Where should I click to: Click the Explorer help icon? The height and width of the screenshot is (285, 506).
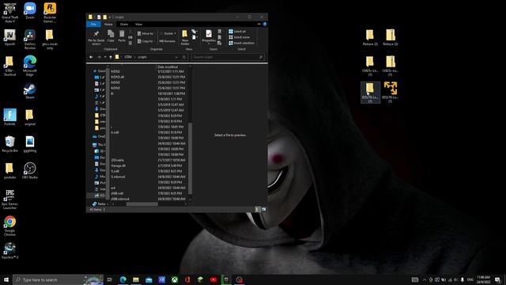click(265, 25)
